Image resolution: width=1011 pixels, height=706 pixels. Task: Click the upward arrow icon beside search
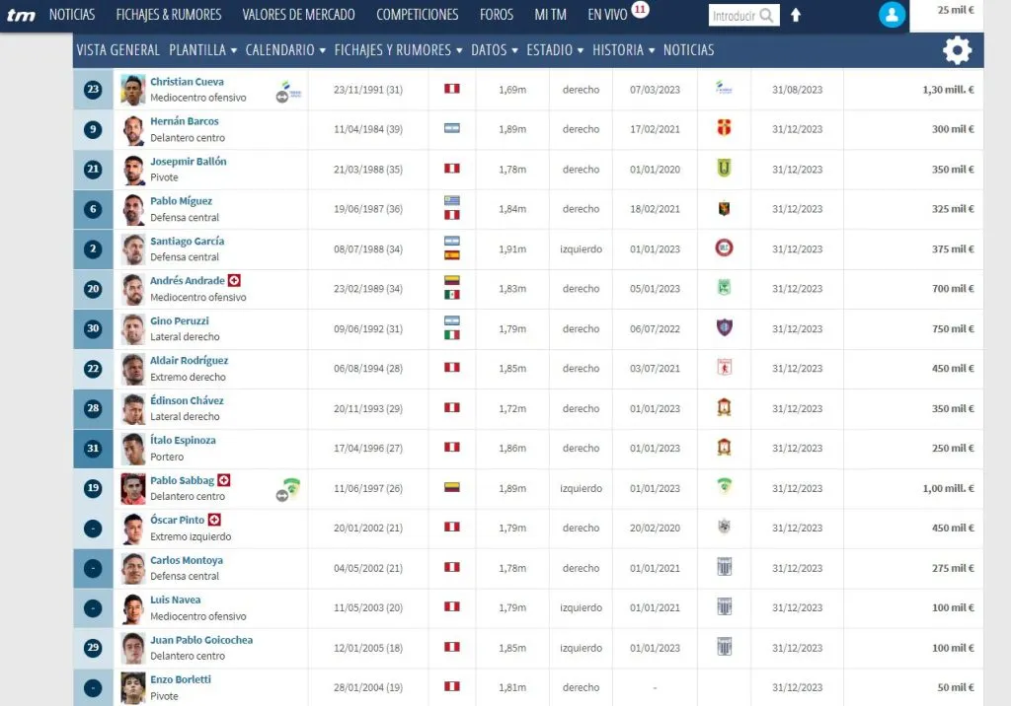(x=796, y=16)
